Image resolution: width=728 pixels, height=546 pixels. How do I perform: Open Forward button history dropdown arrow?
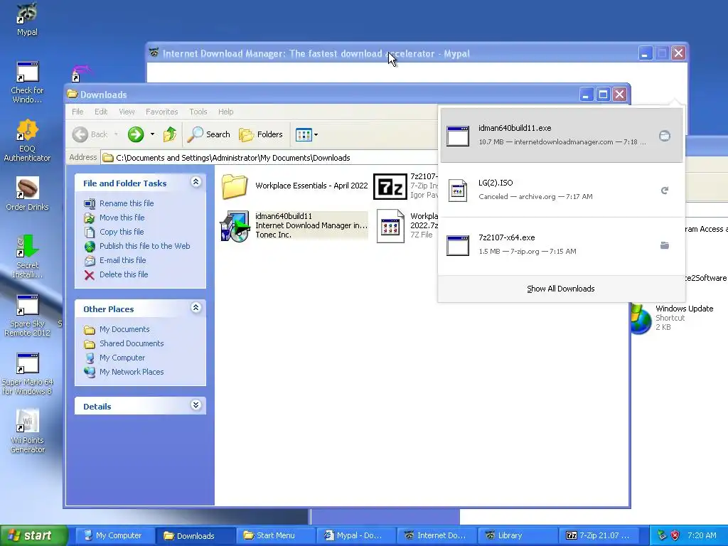[x=152, y=134]
